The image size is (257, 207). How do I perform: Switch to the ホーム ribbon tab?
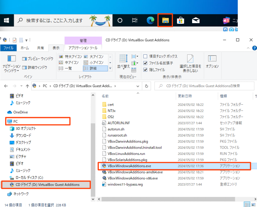tap(24, 48)
